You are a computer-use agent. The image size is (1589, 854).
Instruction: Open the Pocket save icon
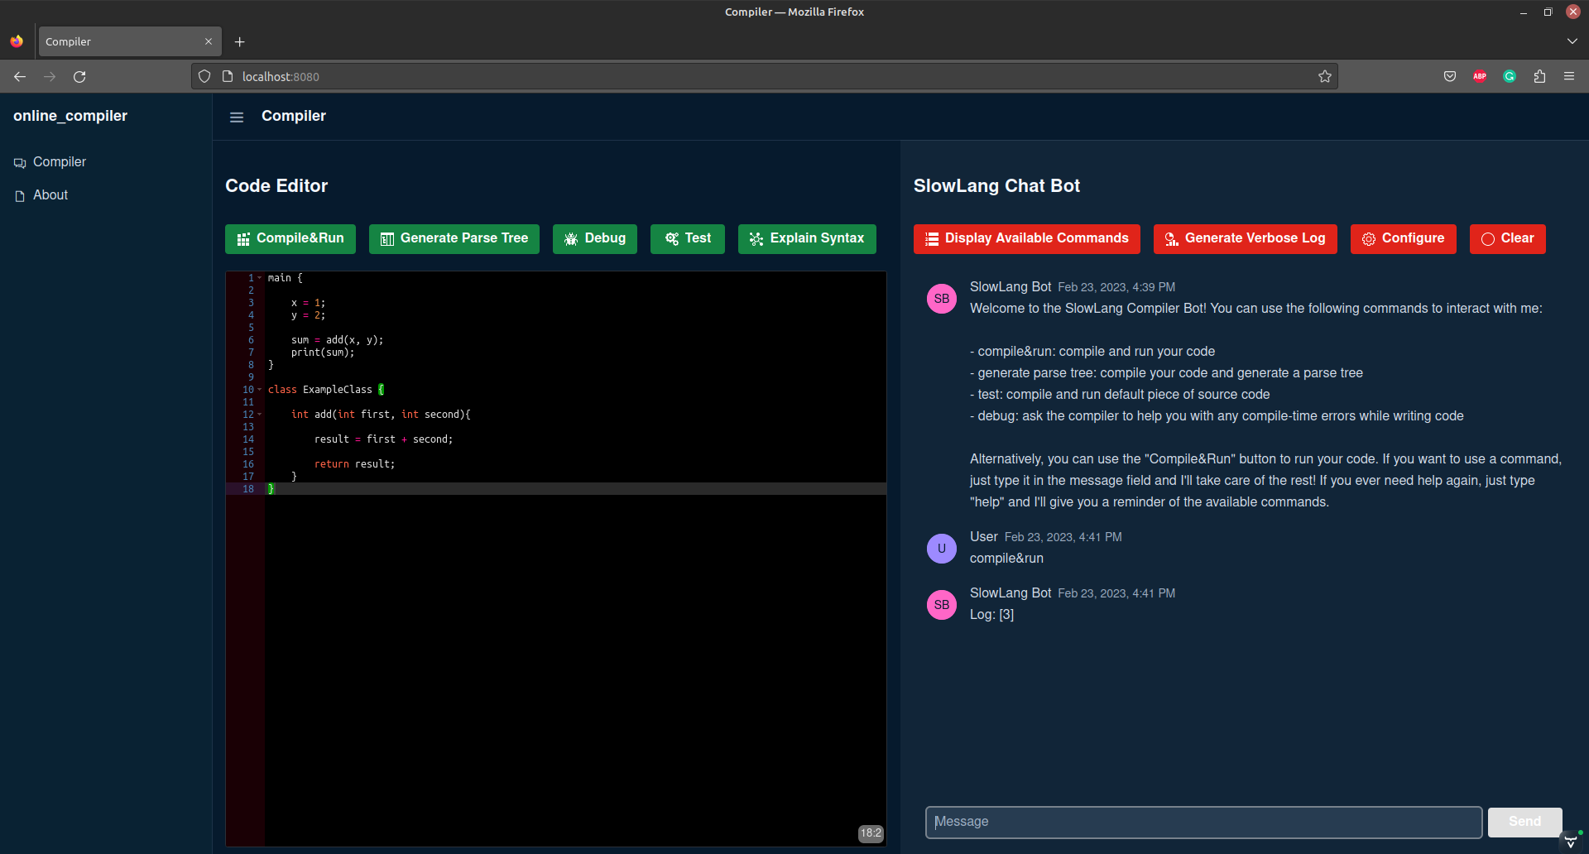(1450, 76)
